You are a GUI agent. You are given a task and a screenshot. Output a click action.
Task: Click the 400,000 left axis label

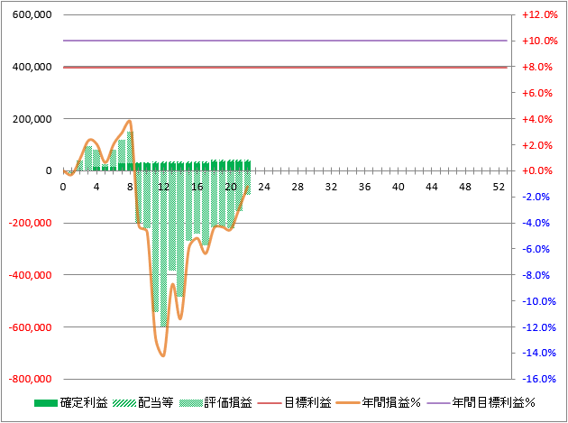click(x=32, y=67)
